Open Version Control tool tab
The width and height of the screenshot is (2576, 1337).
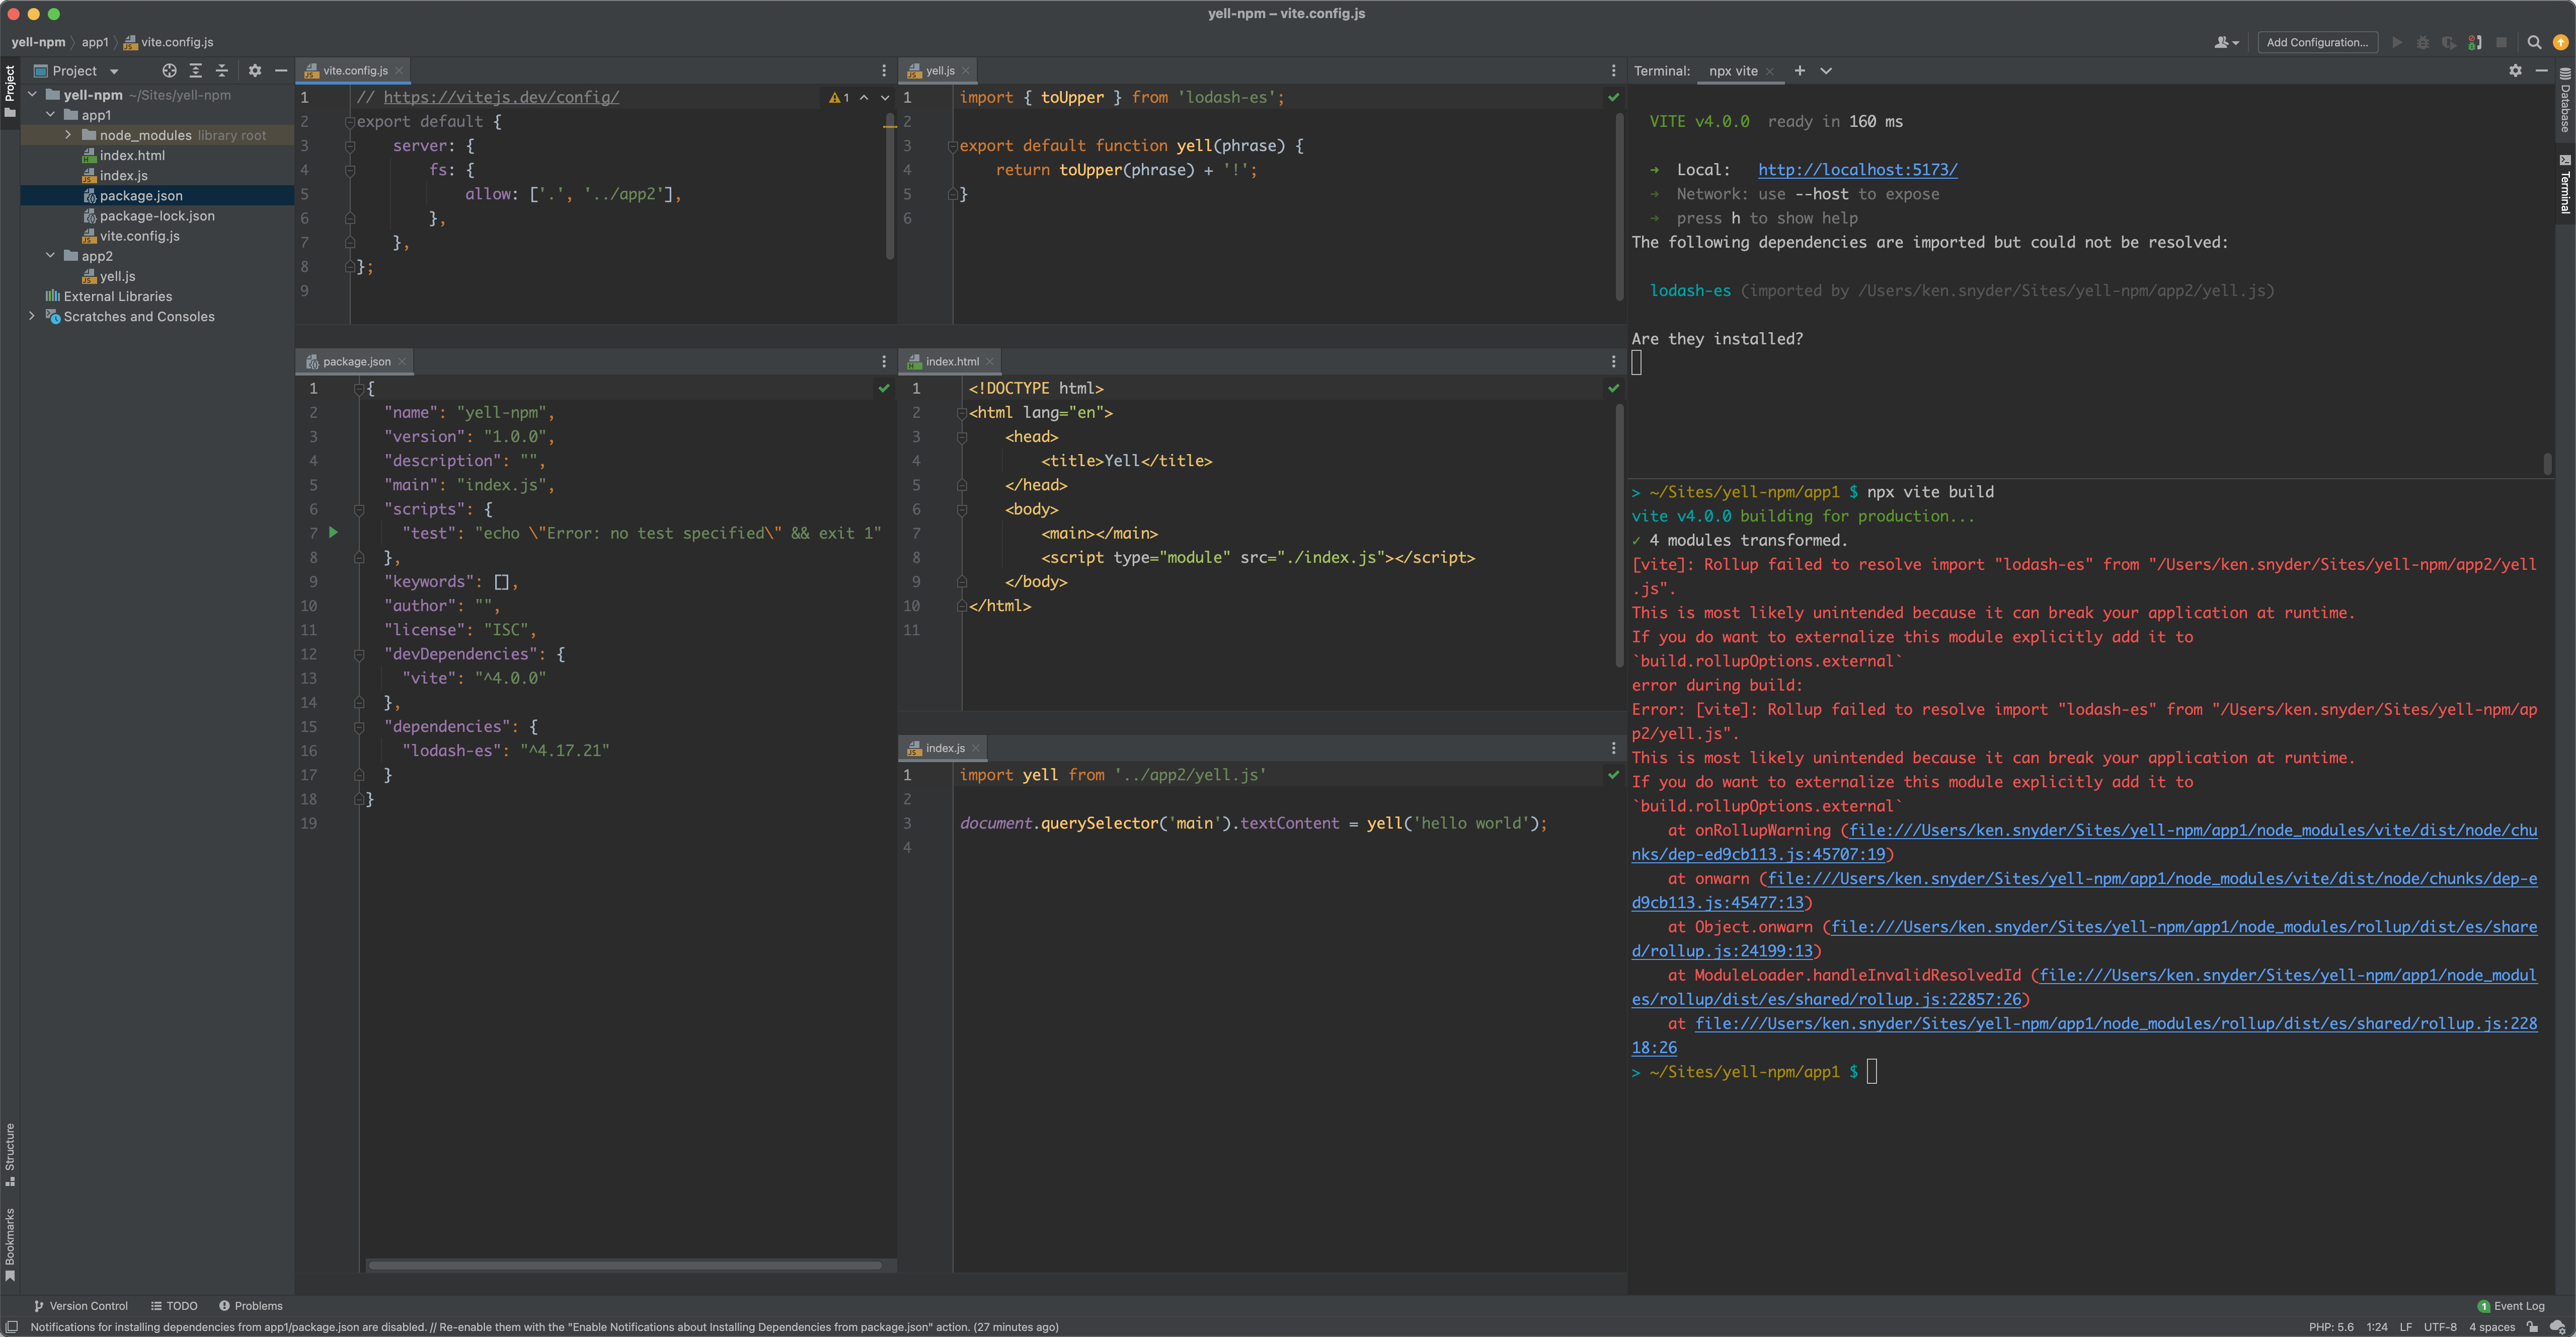click(80, 1306)
